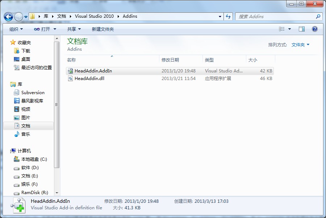The image size is (326, 218).
Task: Click the HeadAddin.AddIn file name
Action: [93, 71]
